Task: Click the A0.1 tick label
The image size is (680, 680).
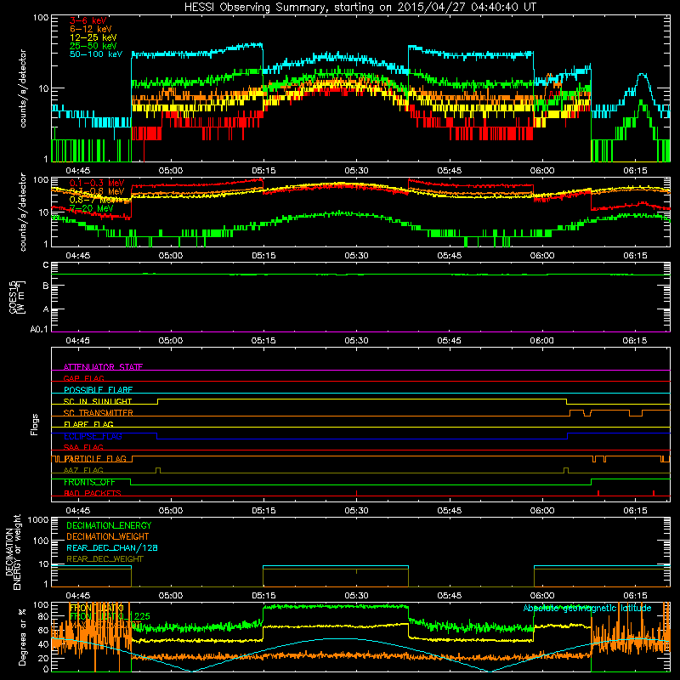Action: tap(39, 330)
